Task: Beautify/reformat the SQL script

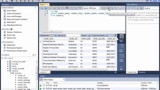Action: [108, 8]
